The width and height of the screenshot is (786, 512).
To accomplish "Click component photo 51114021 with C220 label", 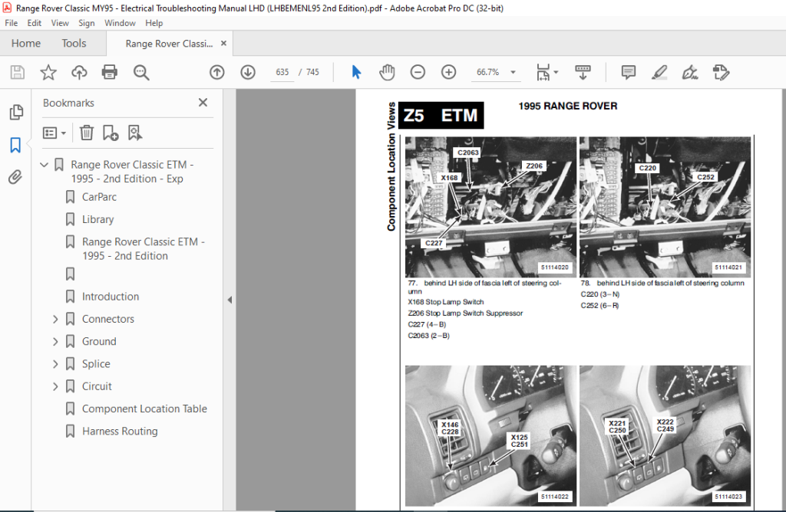I will coord(665,207).
